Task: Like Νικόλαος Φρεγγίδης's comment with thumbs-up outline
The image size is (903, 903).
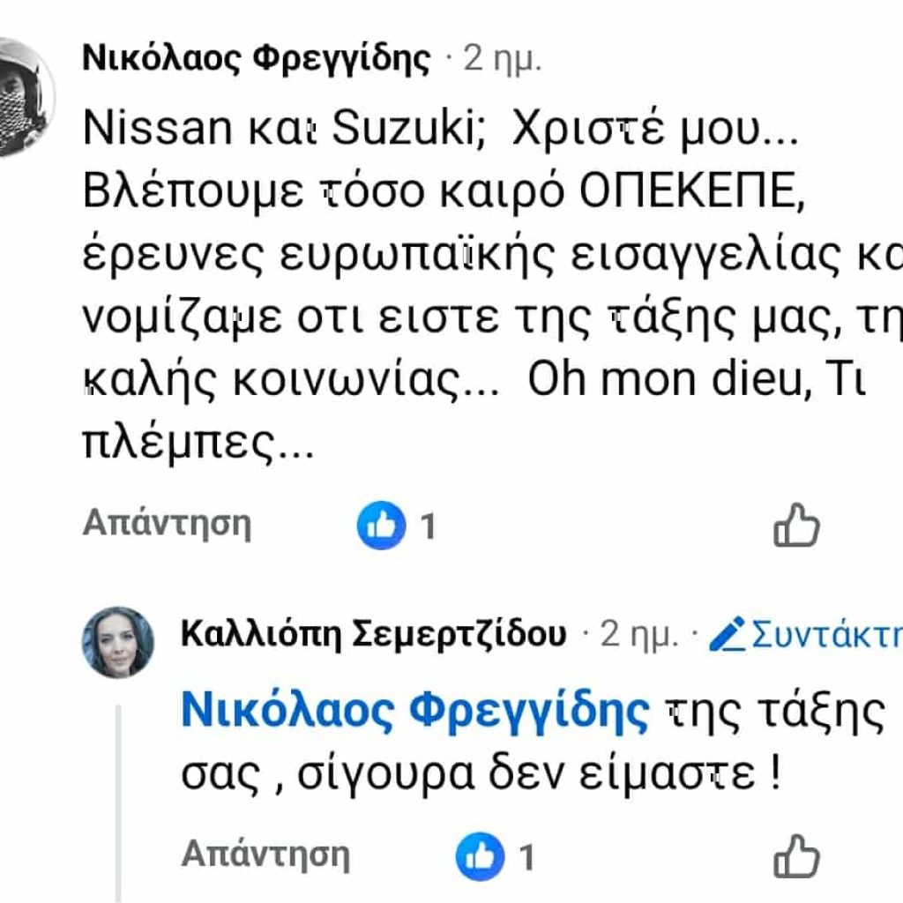Action: pyautogui.click(x=796, y=526)
